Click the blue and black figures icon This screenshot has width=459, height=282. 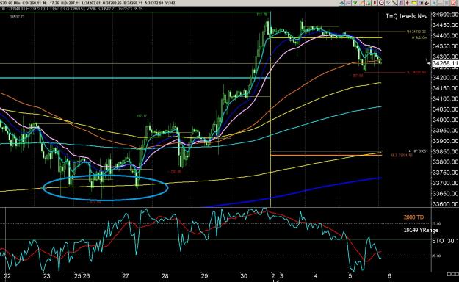(421, 3)
